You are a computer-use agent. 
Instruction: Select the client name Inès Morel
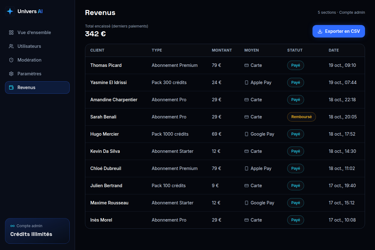point(101,220)
